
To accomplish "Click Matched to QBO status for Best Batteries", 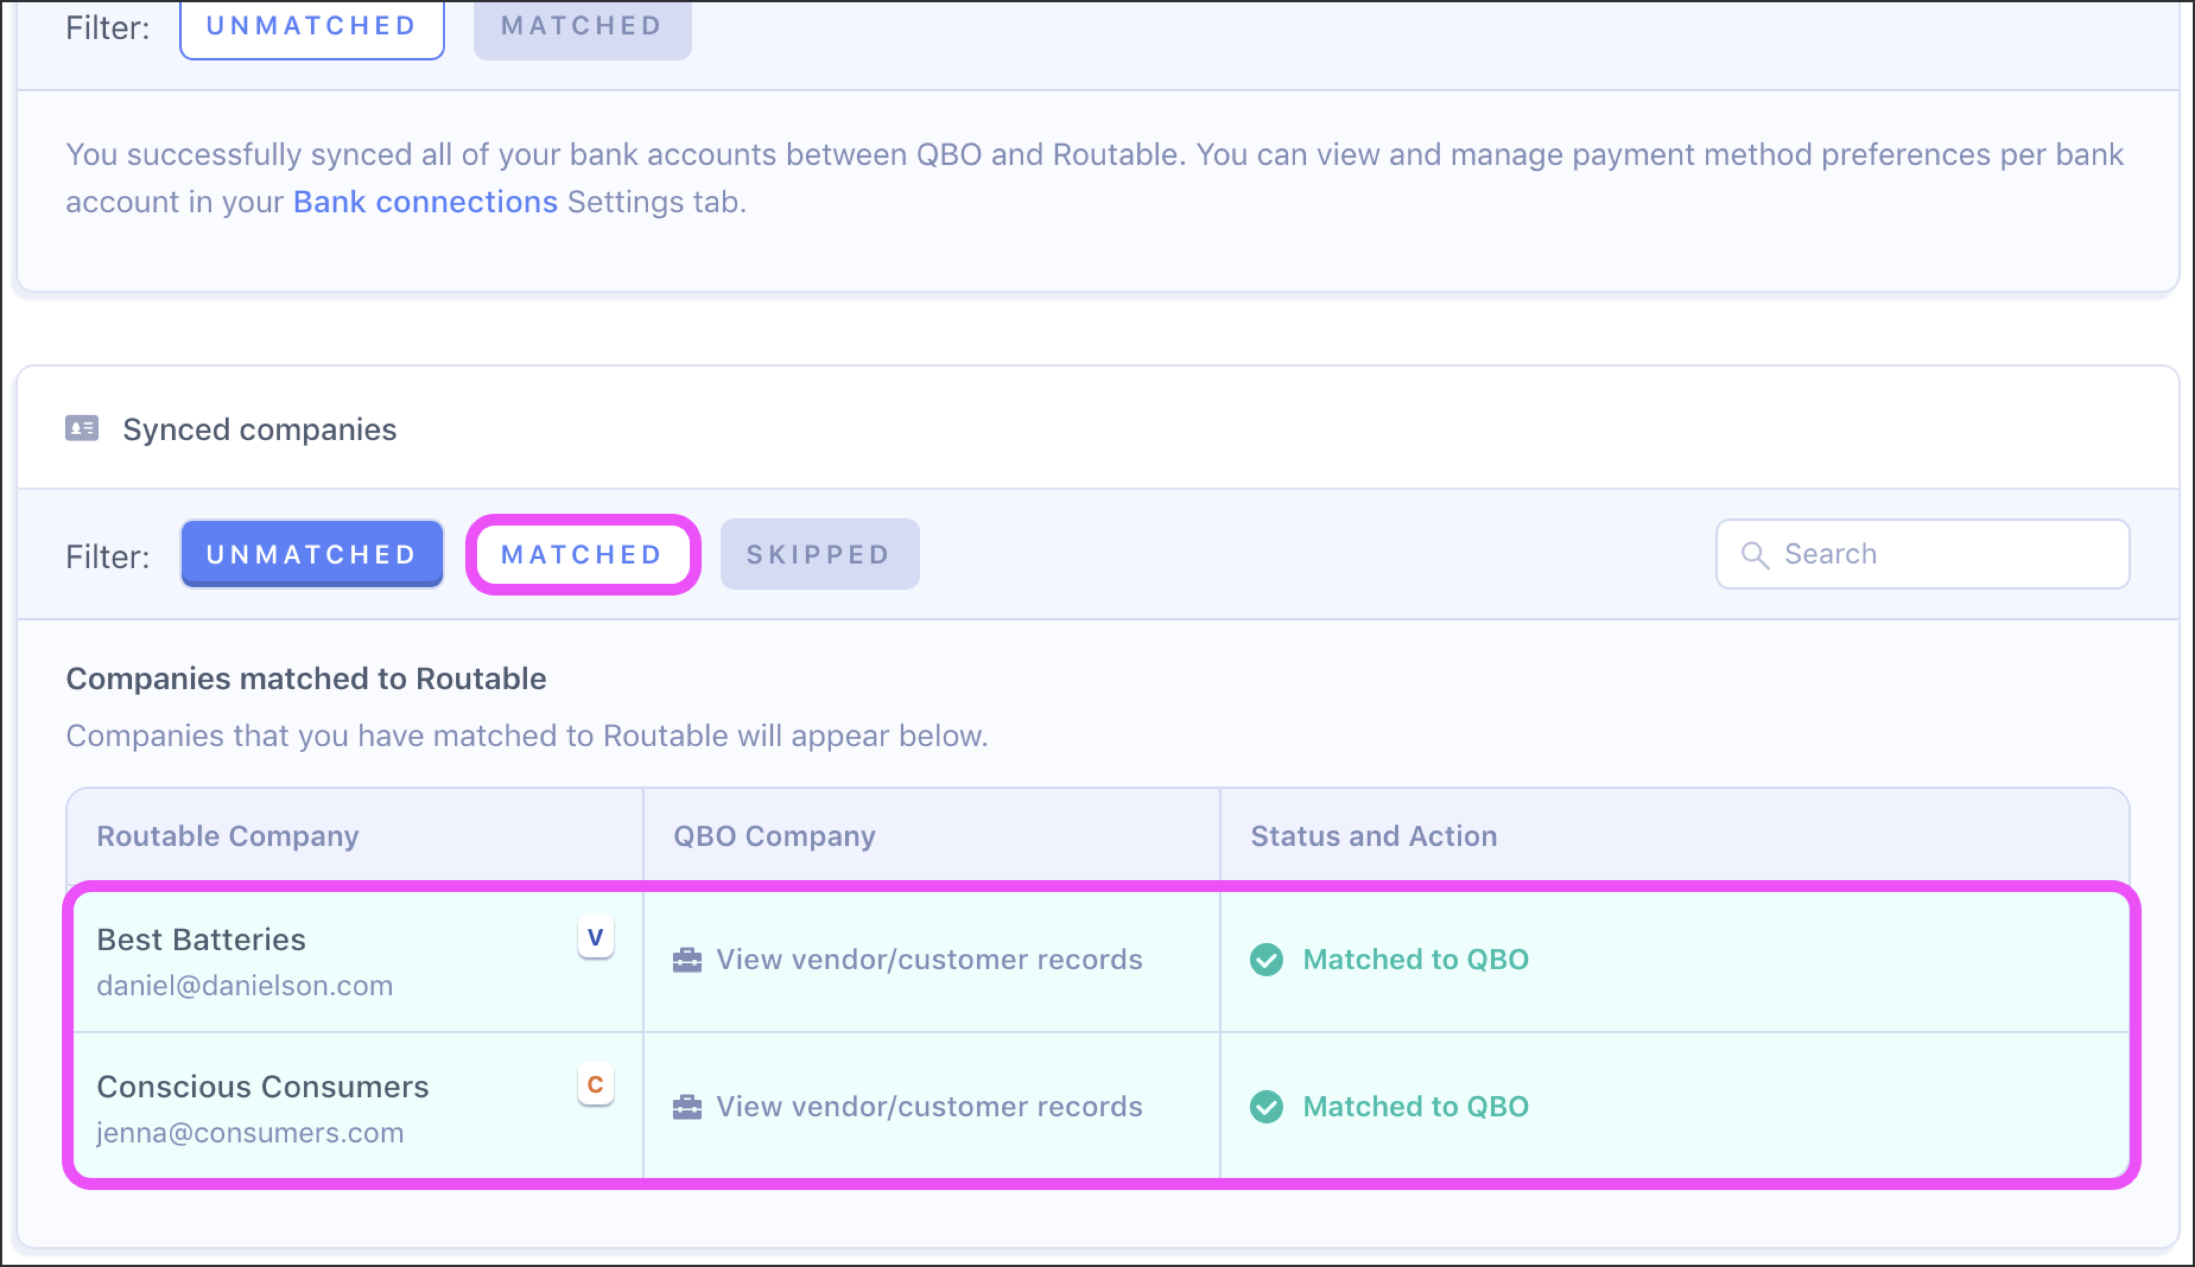I will point(1416,960).
